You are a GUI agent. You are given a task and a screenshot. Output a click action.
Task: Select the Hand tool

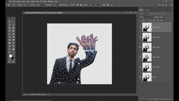(13, 49)
